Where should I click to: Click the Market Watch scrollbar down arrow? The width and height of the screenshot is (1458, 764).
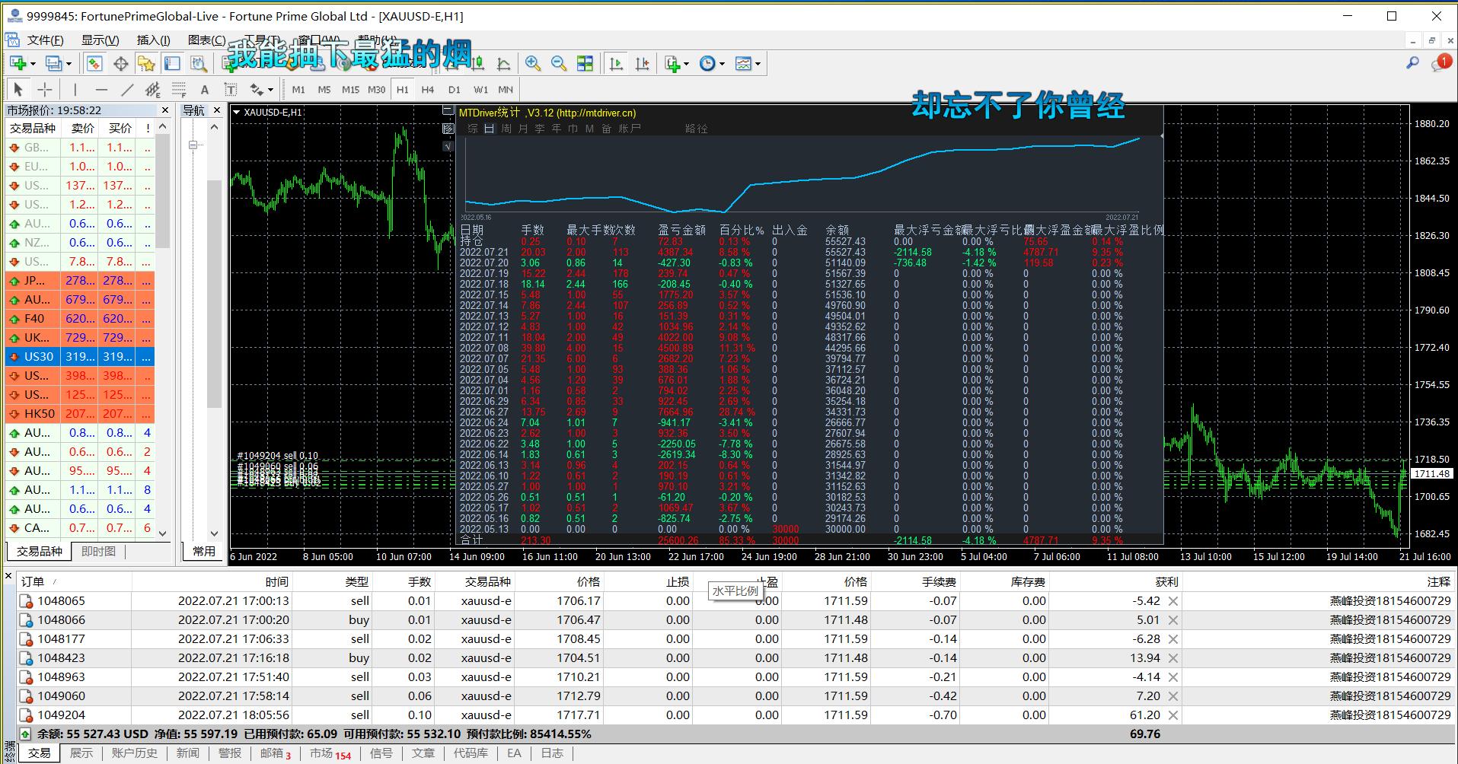[x=163, y=533]
